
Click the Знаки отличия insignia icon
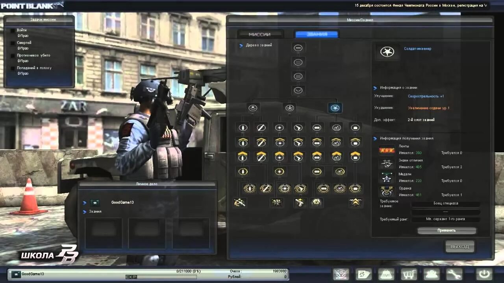pyautogui.click(x=387, y=164)
